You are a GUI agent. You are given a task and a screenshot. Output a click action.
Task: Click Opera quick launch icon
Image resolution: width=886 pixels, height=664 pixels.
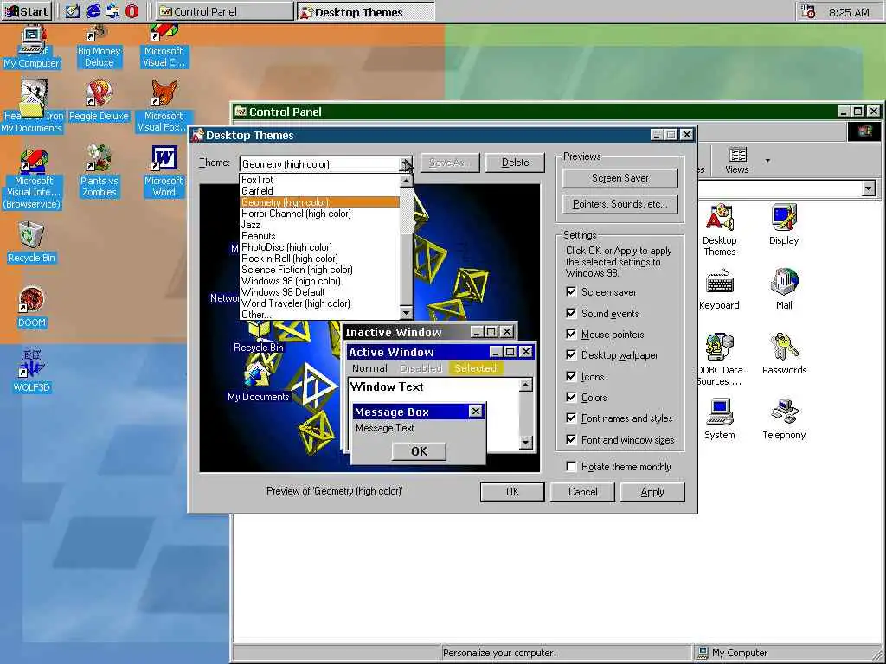(x=132, y=11)
